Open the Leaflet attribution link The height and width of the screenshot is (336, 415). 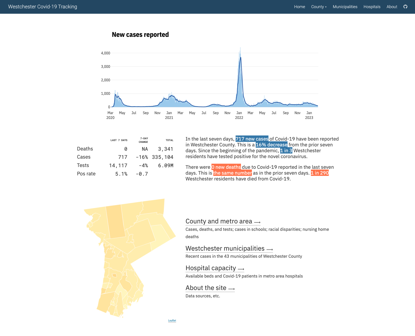coord(172,320)
